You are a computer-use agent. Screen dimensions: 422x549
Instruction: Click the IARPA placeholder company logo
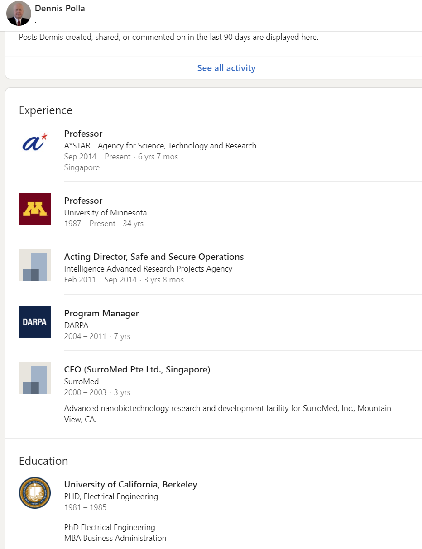pyautogui.click(x=35, y=265)
